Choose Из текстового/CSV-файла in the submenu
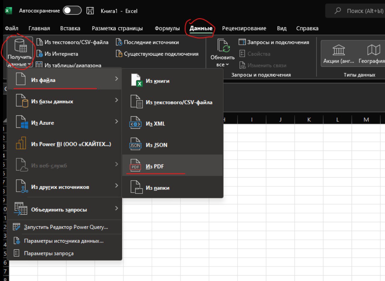 click(x=172, y=102)
